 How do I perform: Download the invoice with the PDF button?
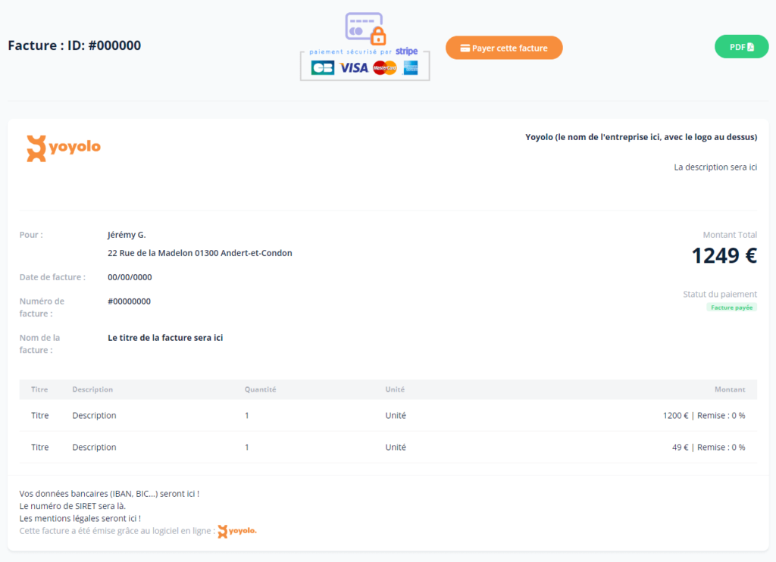[741, 47]
